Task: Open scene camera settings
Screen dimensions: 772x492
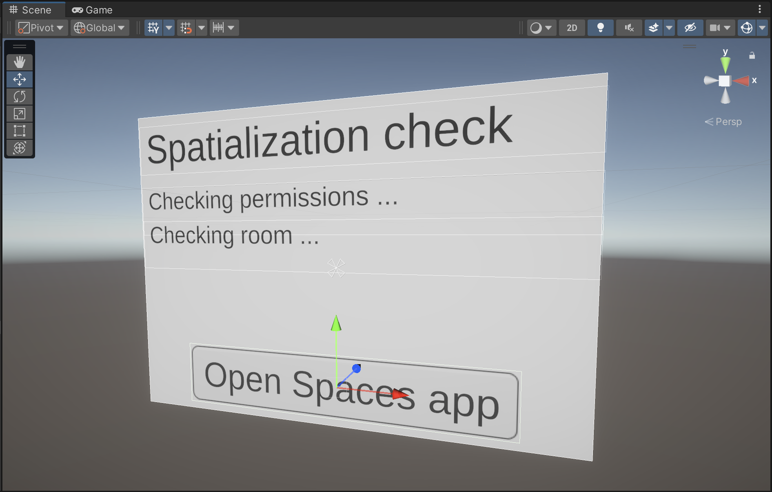Action: (x=721, y=28)
